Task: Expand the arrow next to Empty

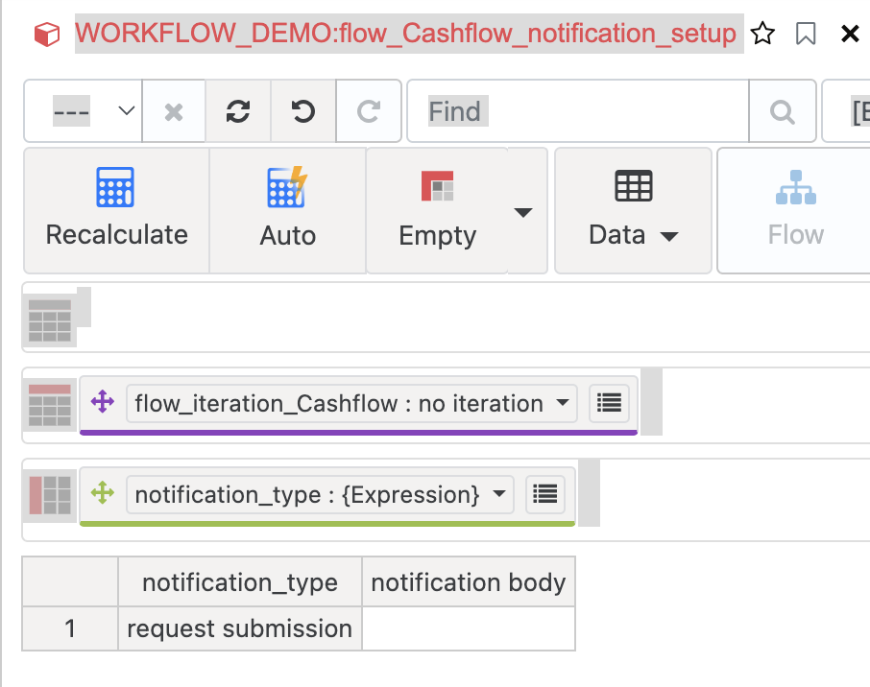Action: click(523, 212)
